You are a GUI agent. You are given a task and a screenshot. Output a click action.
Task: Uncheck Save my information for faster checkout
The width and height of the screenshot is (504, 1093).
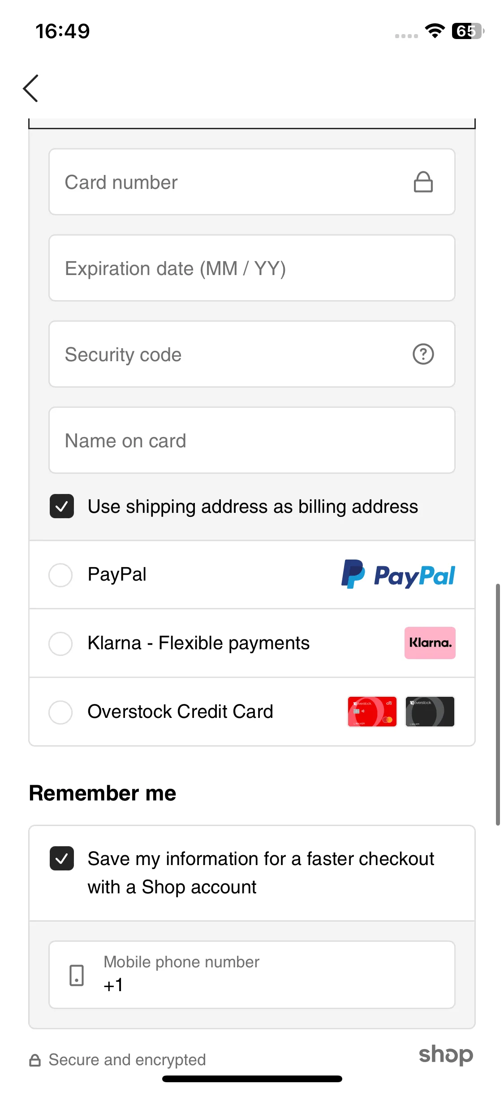[x=62, y=858]
